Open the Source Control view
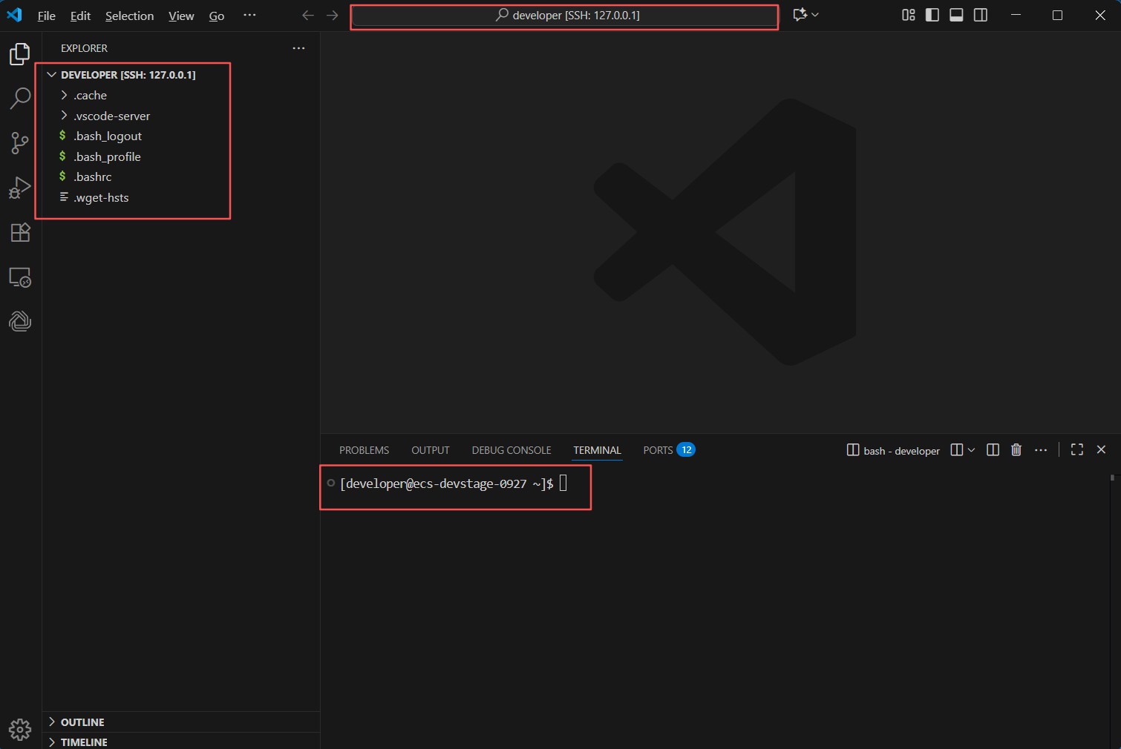Image resolution: width=1121 pixels, height=749 pixels. click(20, 143)
